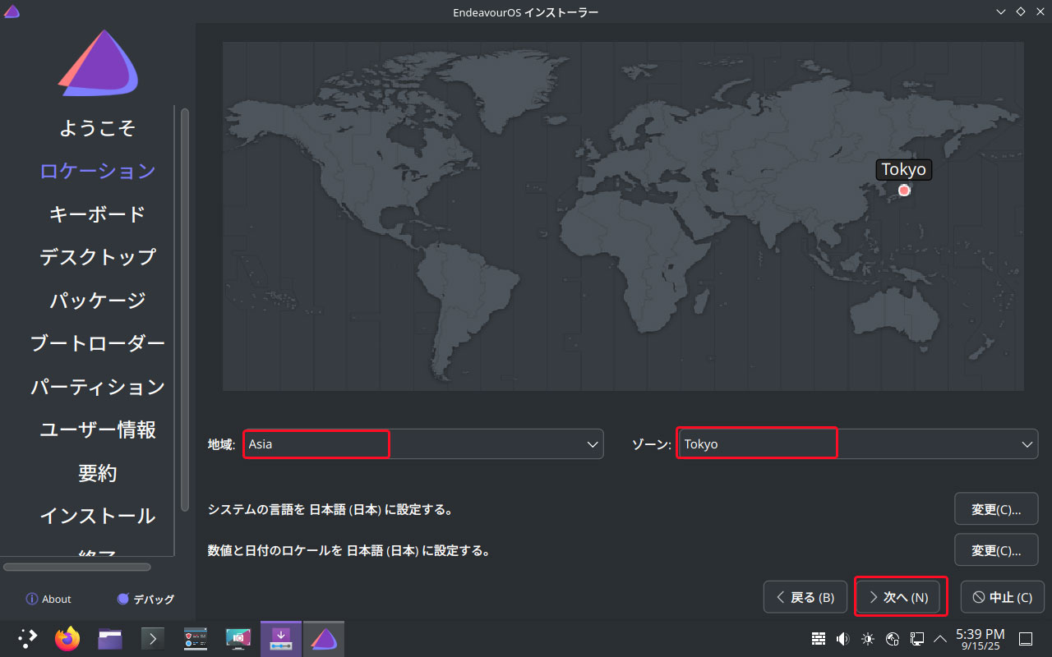Select the パッケージ step in the sidebar

tap(98, 300)
